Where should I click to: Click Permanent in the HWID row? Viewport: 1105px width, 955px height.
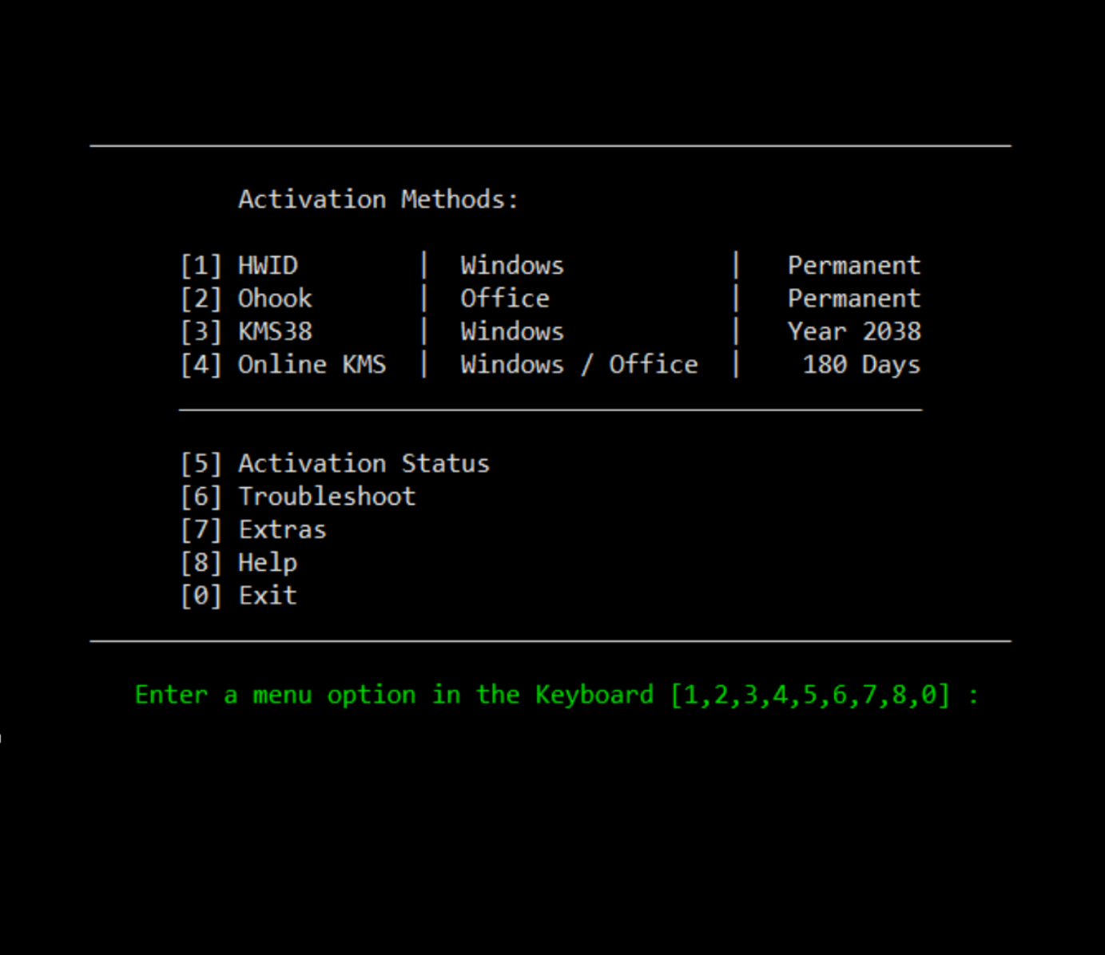(854, 265)
